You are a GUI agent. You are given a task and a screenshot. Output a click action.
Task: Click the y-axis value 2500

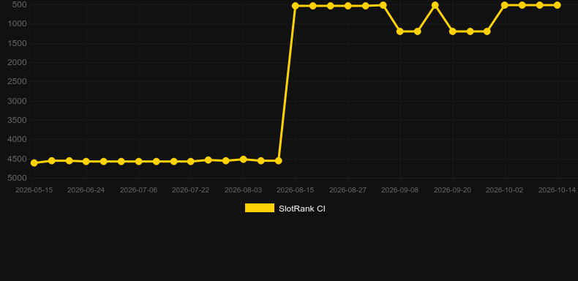(x=18, y=81)
